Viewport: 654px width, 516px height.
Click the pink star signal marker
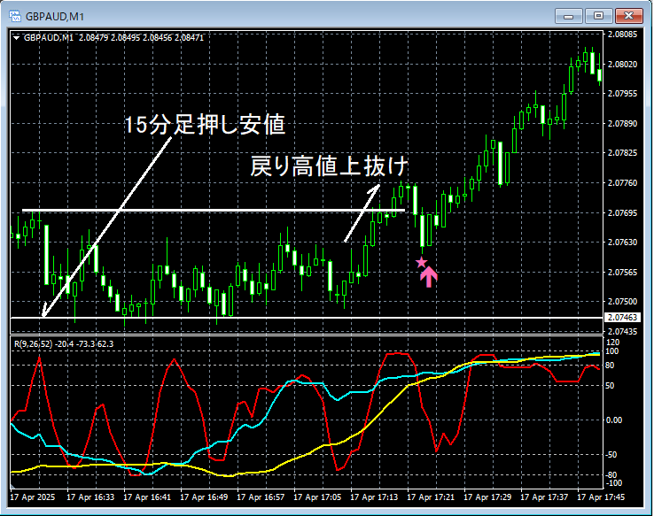tap(421, 262)
